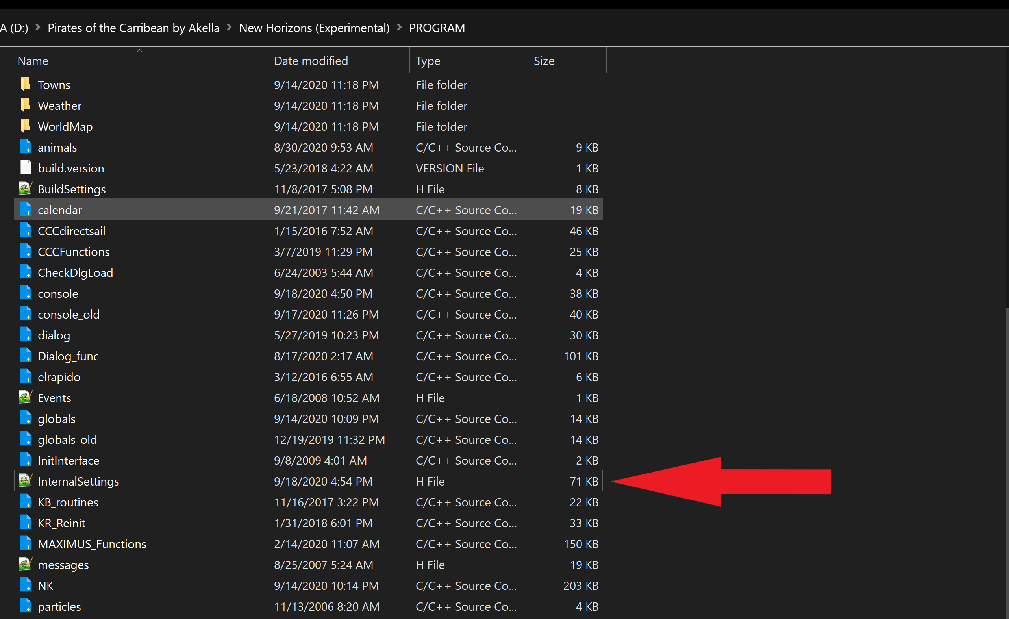Click the KB_routines file icon
The image size is (1009, 619).
(x=25, y=502)
